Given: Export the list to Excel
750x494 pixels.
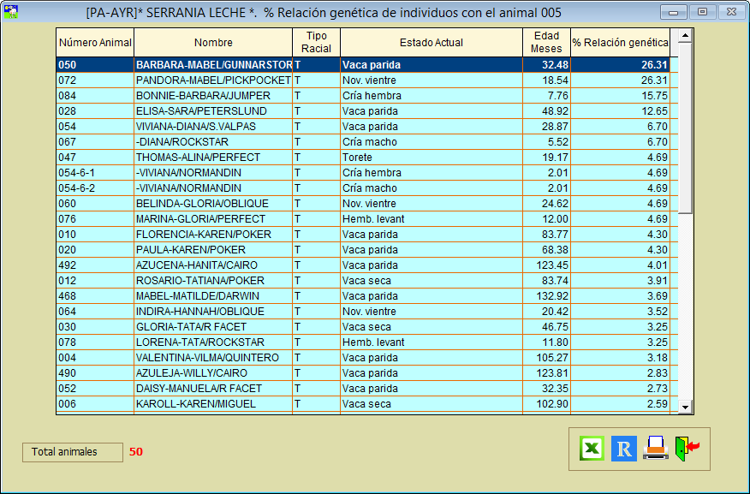Looking at the screenshot, I should click(592, 449).
